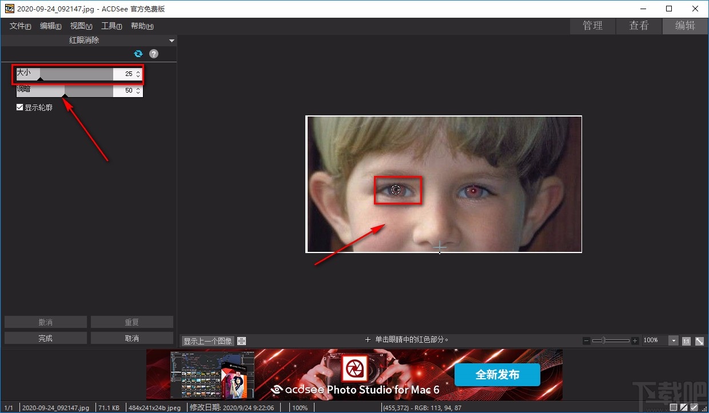Open the 编辑 menu
Image resolution: width=709 pixels, height=413 pixels.
[51, 26]
